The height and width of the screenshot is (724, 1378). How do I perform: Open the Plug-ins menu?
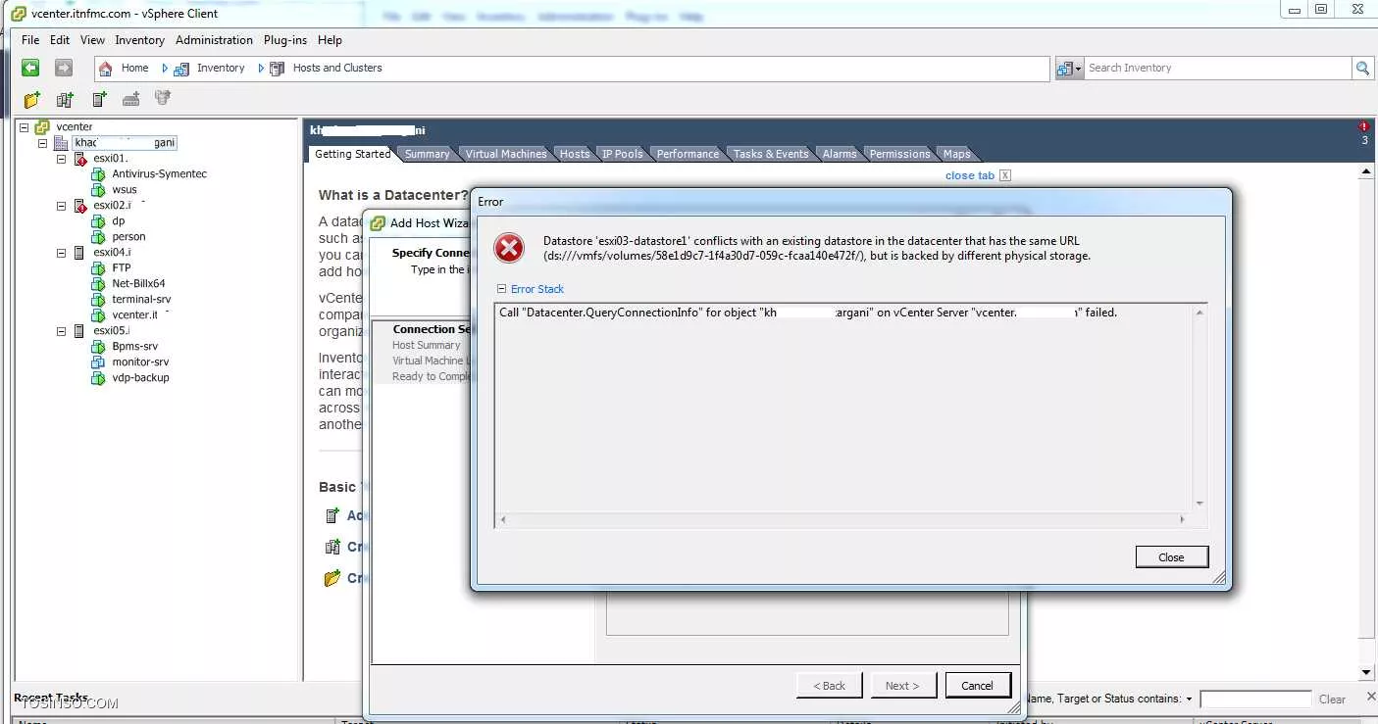pos(285,40)
